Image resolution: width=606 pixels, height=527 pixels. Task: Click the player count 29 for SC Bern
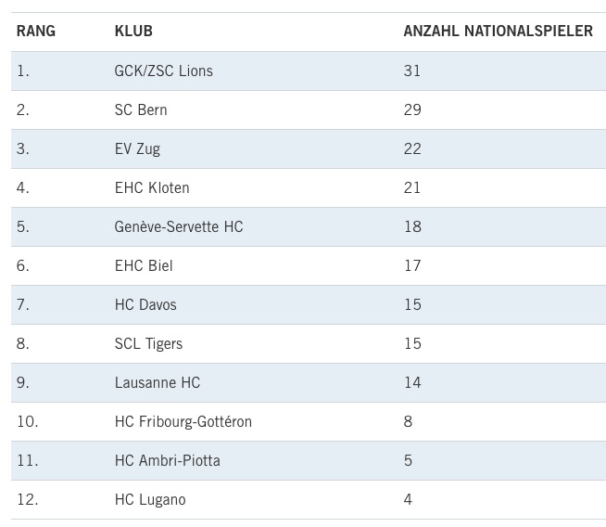pos(412,109)
